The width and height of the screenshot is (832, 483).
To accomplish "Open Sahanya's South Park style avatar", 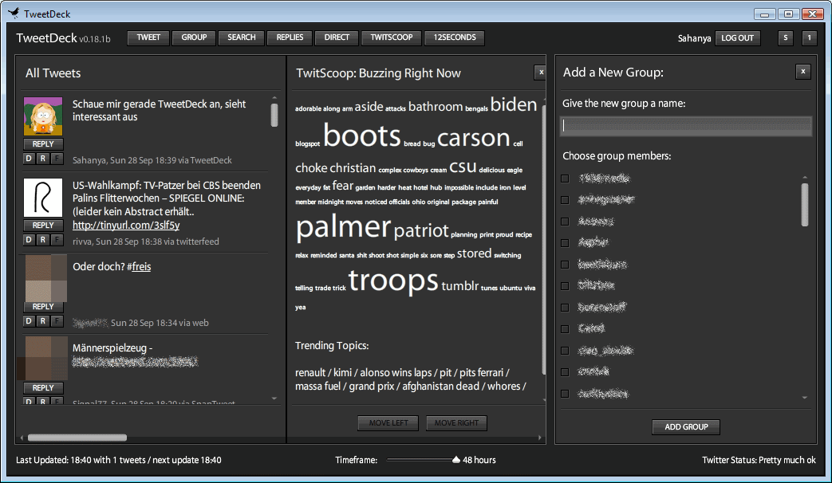I will click(43, 116).
